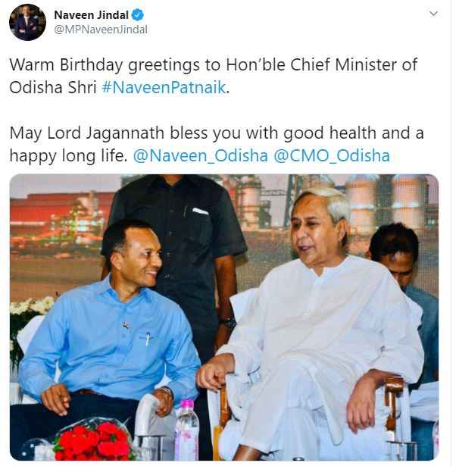Go to the @Naveen_Odisha mention
The width and height of the screenshot is (459, 466).
tap(199, 156)
